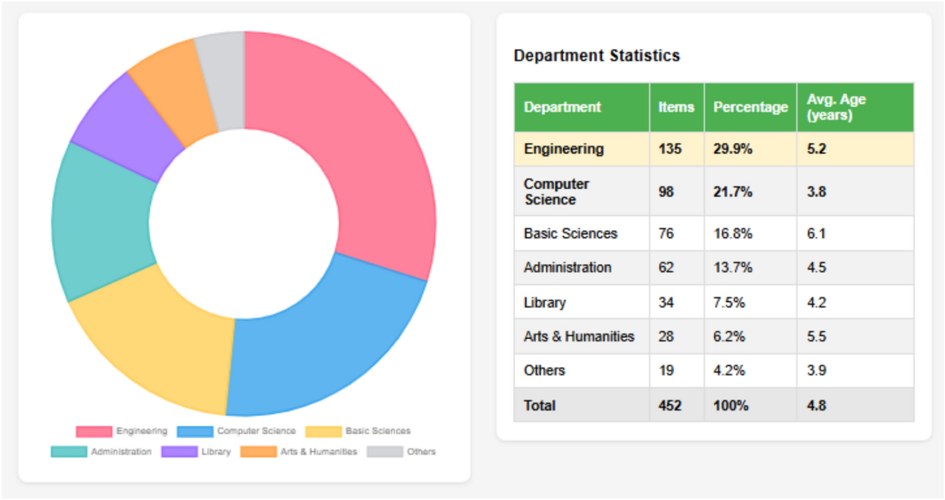This screenshot has width=945, height=500.
Task: Toggle Engineering legend swatch in chart
Action: point(94,432)
